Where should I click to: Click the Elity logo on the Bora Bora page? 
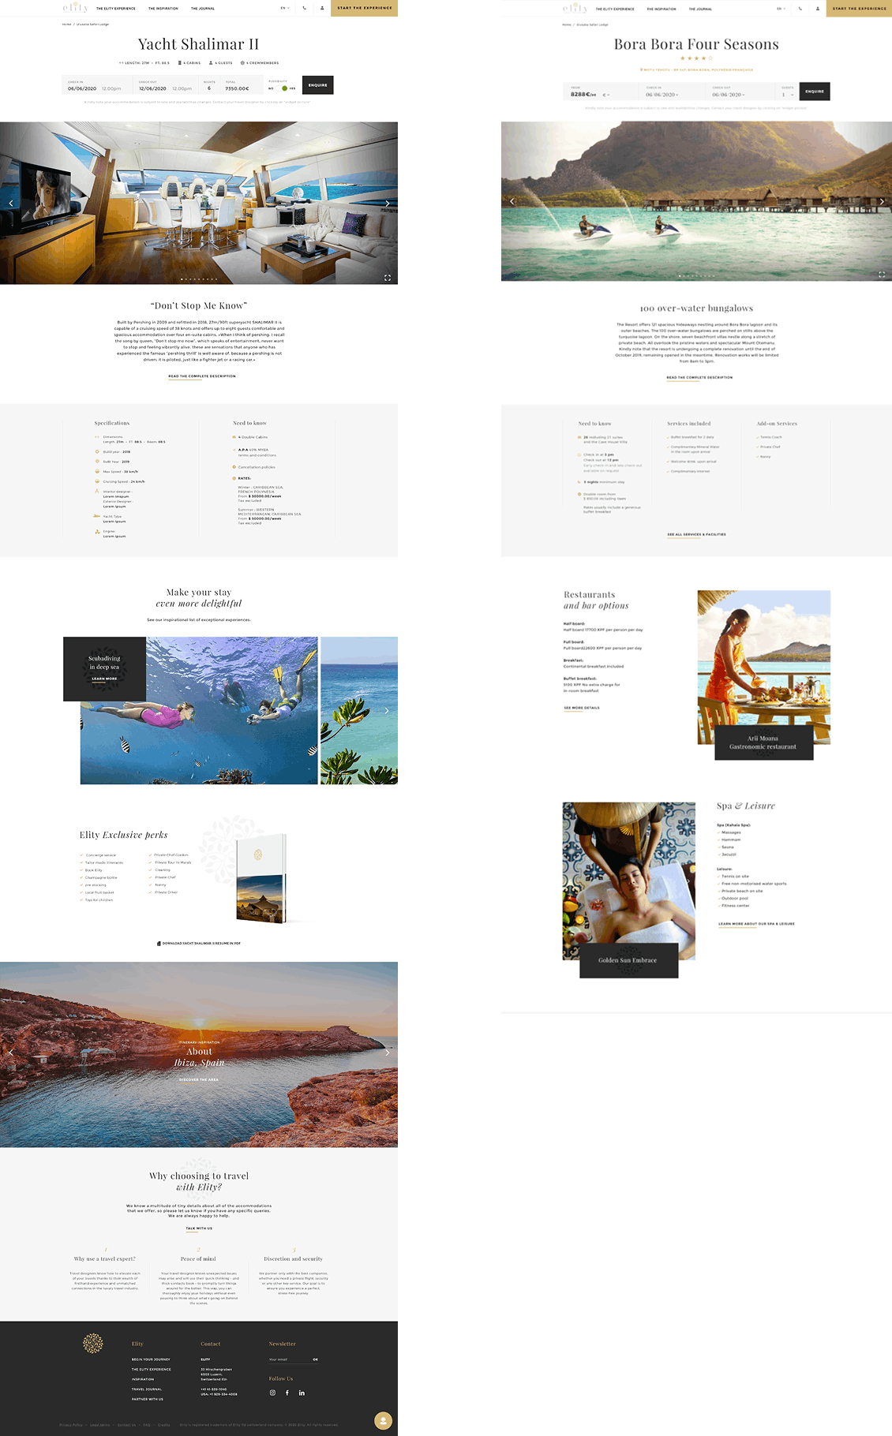point(575,8)
